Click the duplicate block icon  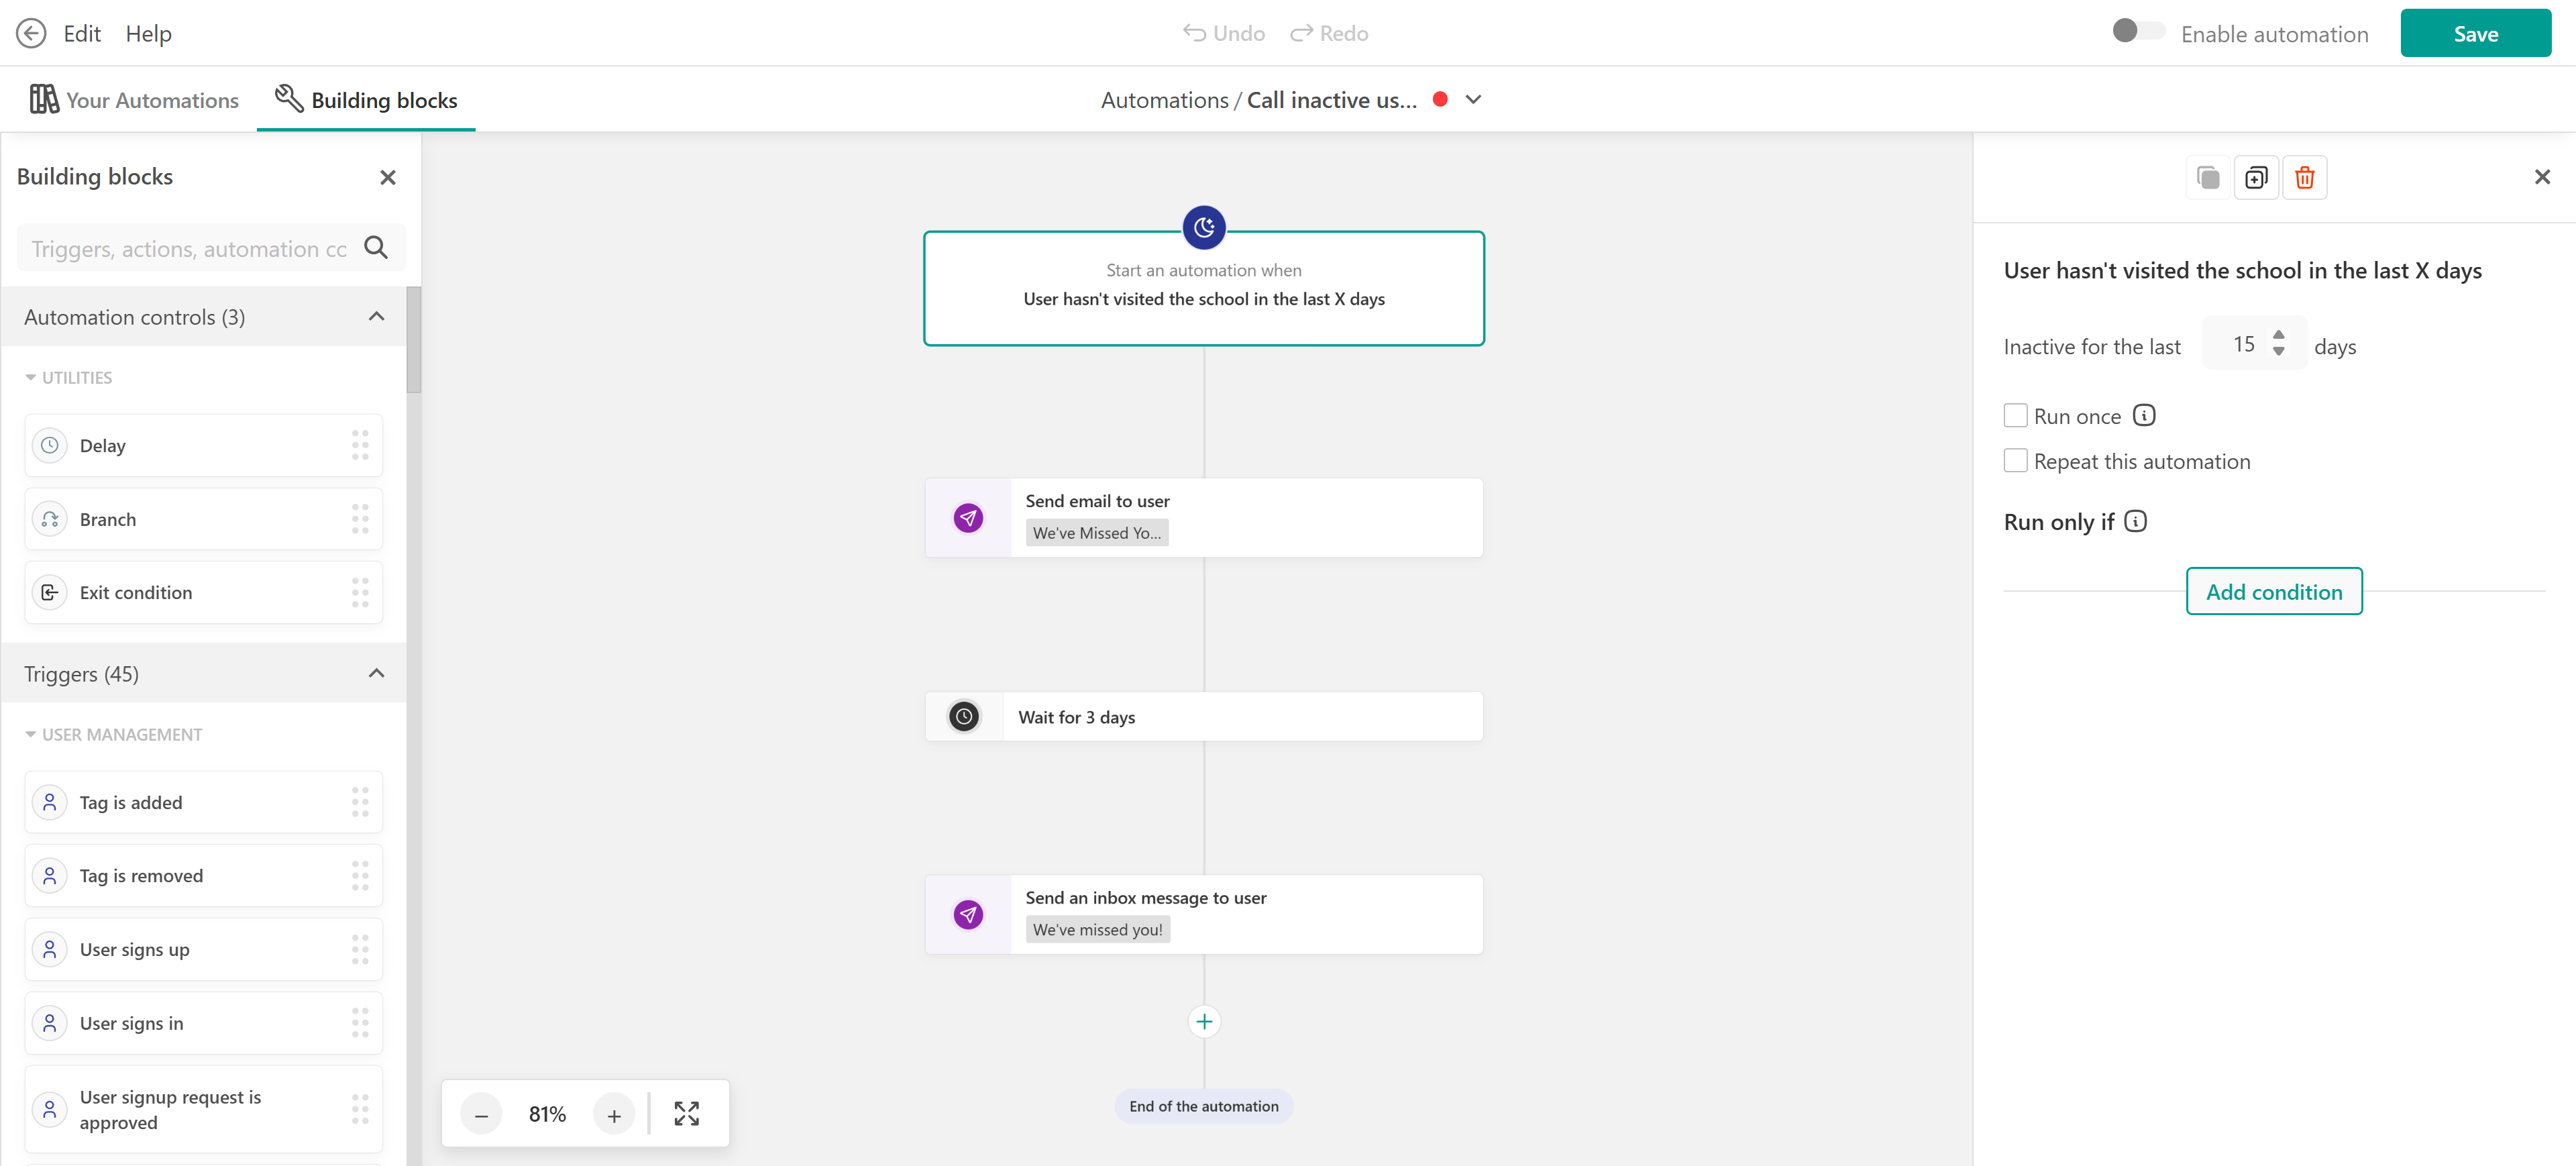click(x=2256, y=178)
